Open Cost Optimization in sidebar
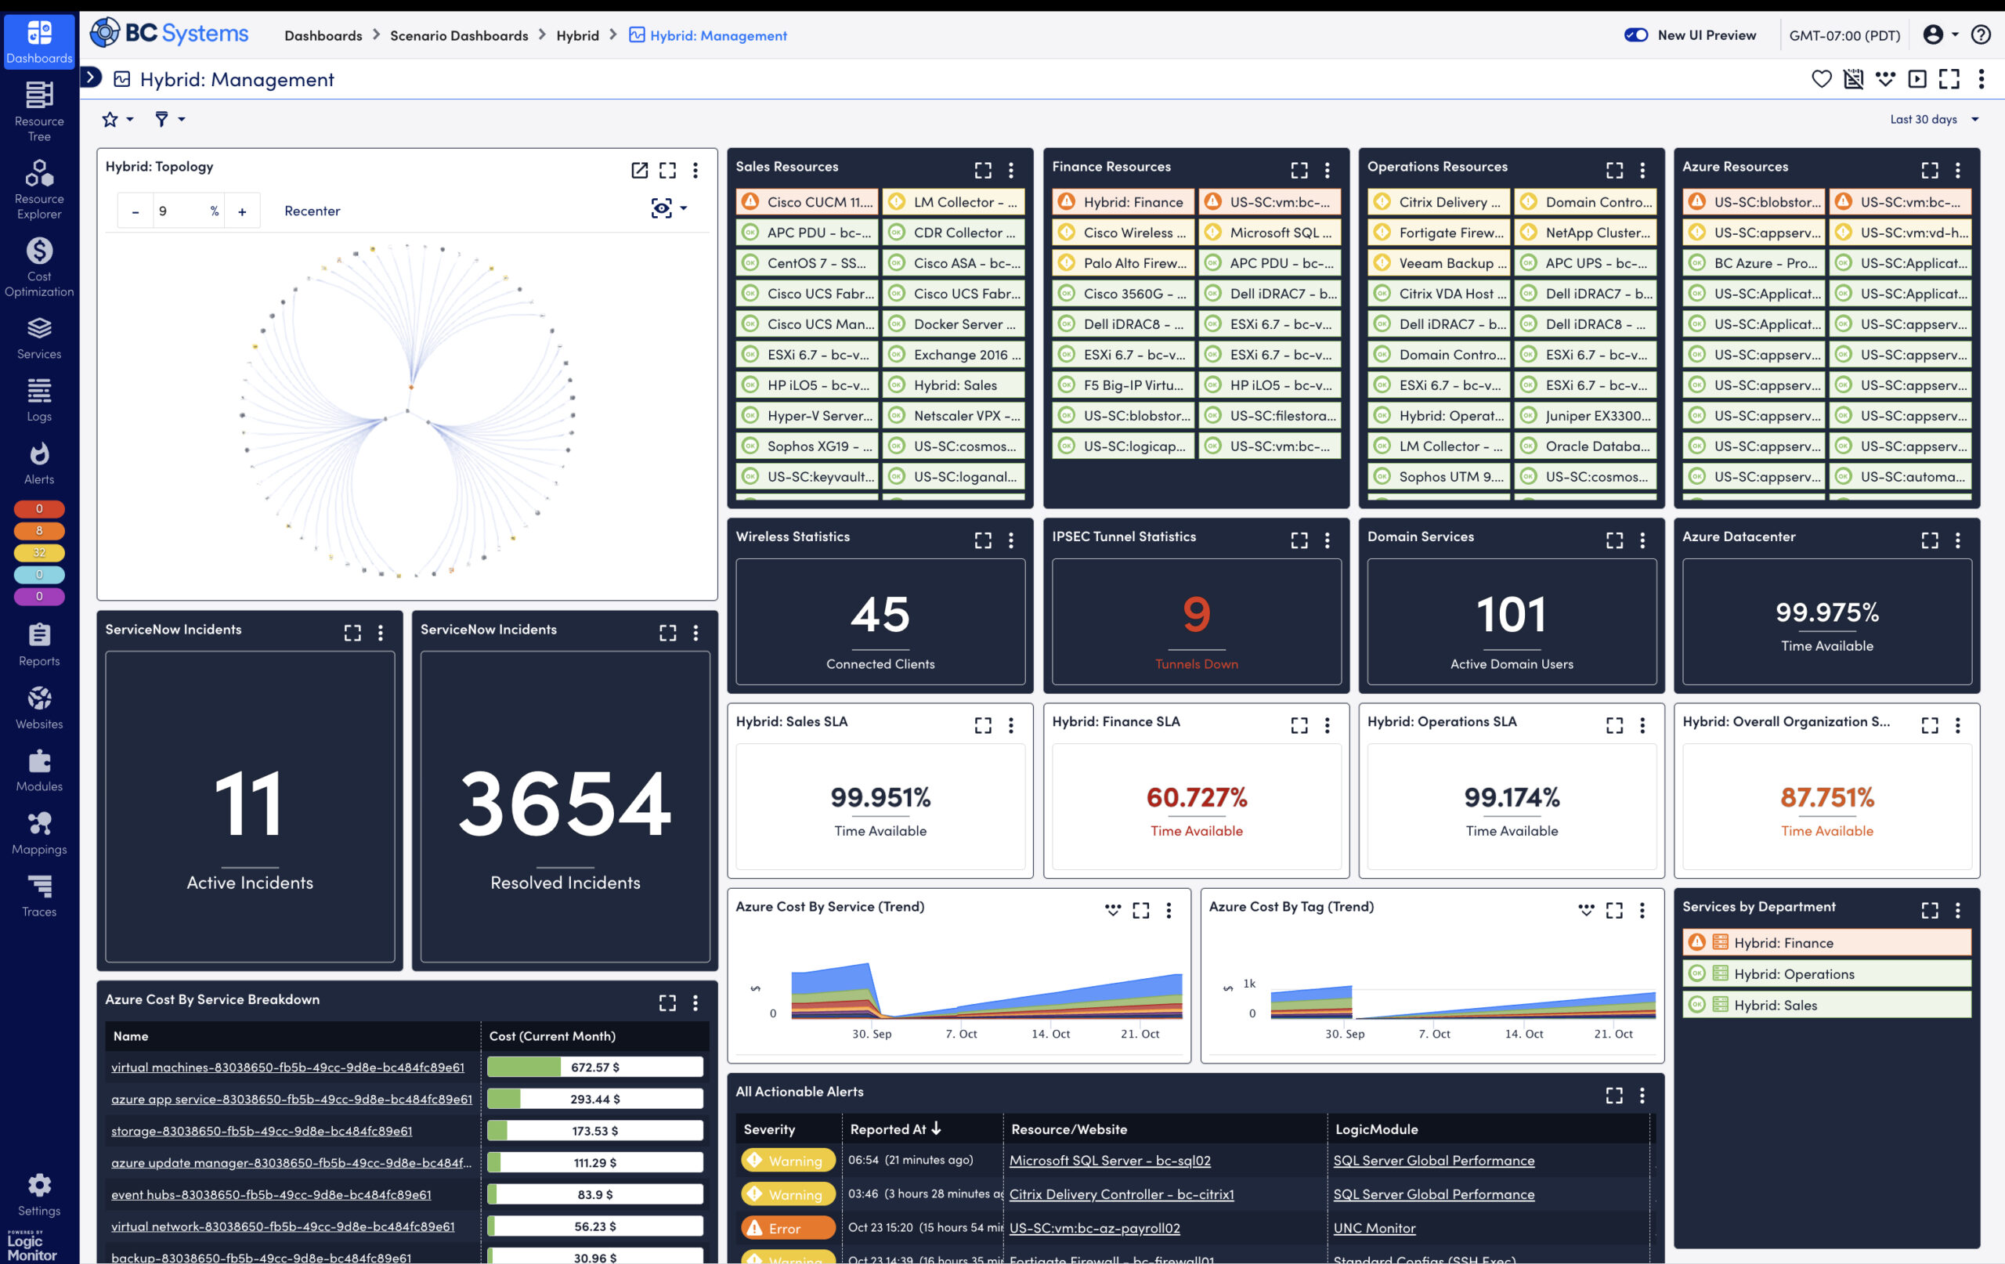 pyautogui.click(x=39, y=266)
